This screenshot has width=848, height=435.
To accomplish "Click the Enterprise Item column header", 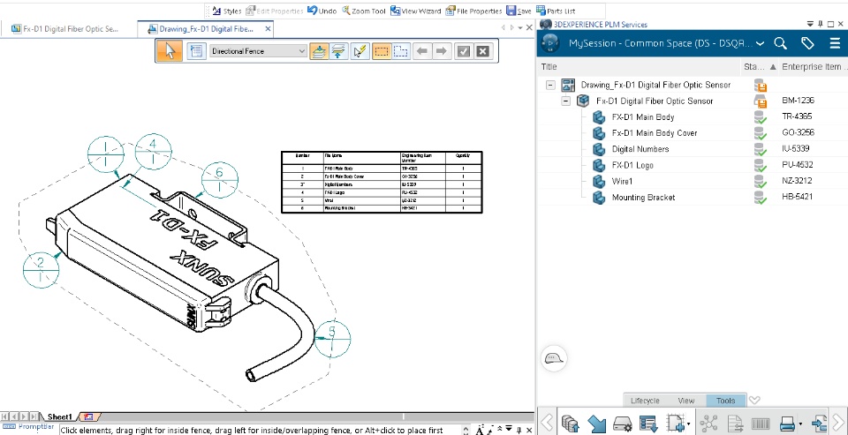I will pos(814,66).
